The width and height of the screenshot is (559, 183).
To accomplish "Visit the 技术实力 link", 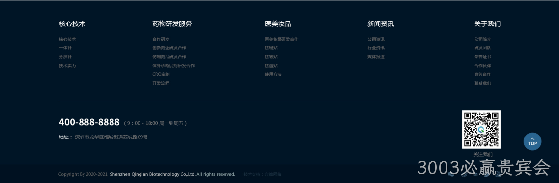I will [x=67, y=66].
